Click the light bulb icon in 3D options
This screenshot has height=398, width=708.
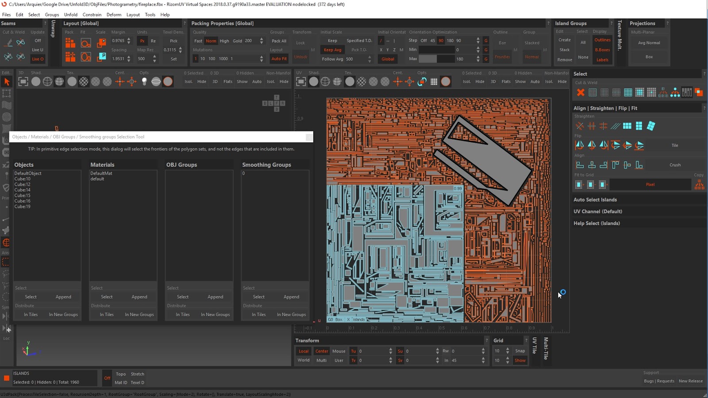pos(144,81)
